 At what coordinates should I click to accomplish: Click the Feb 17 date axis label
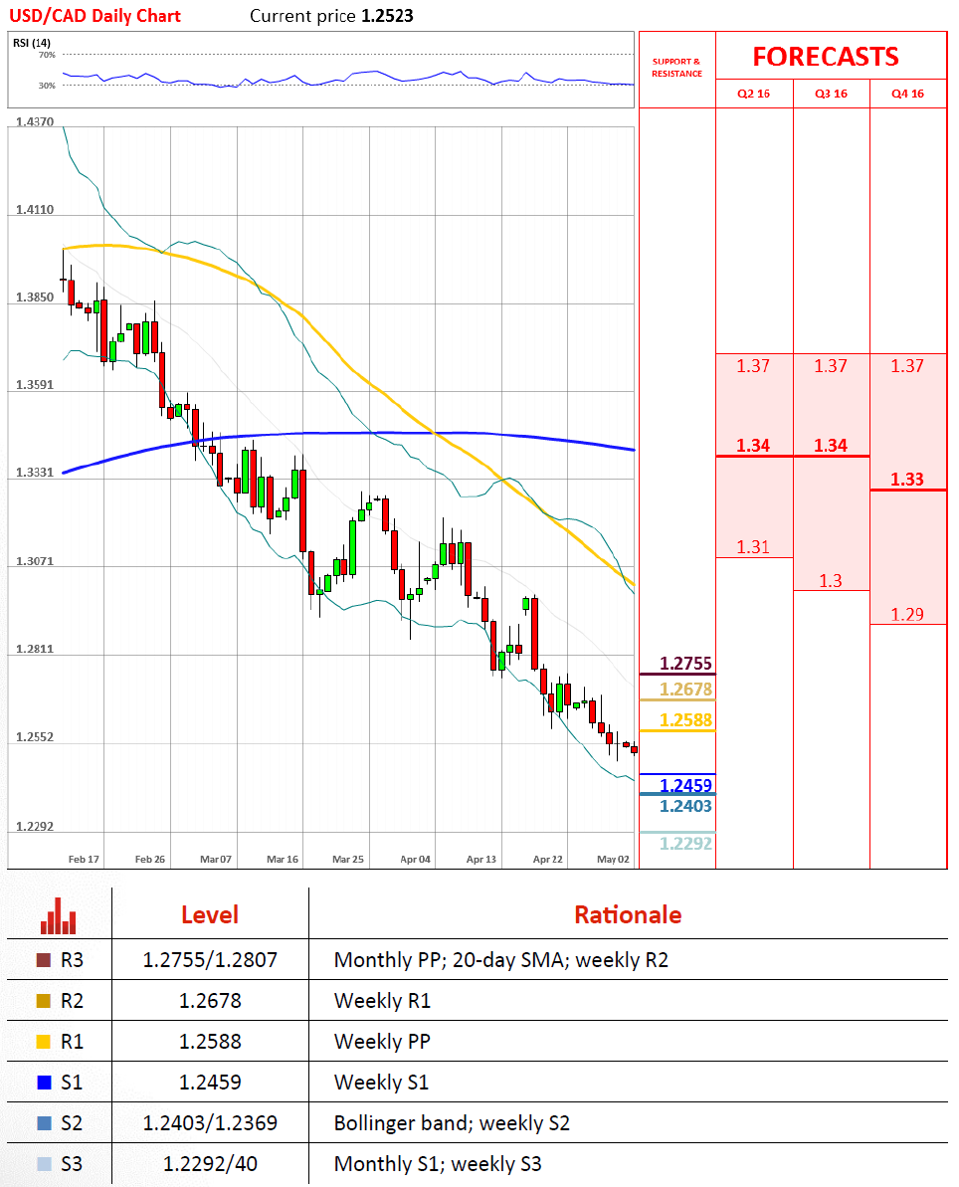84,860
